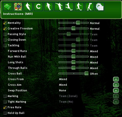Viewport: 122px width, 117px height.
Task: Disable the Free Role checkbox
Action: (5, 107)
